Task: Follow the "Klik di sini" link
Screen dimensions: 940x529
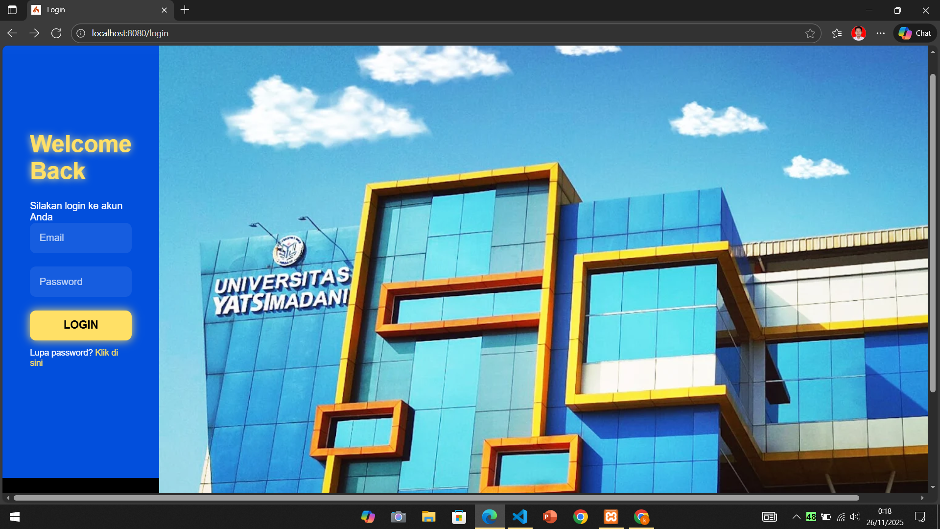Action: click(x=106, y=353)
